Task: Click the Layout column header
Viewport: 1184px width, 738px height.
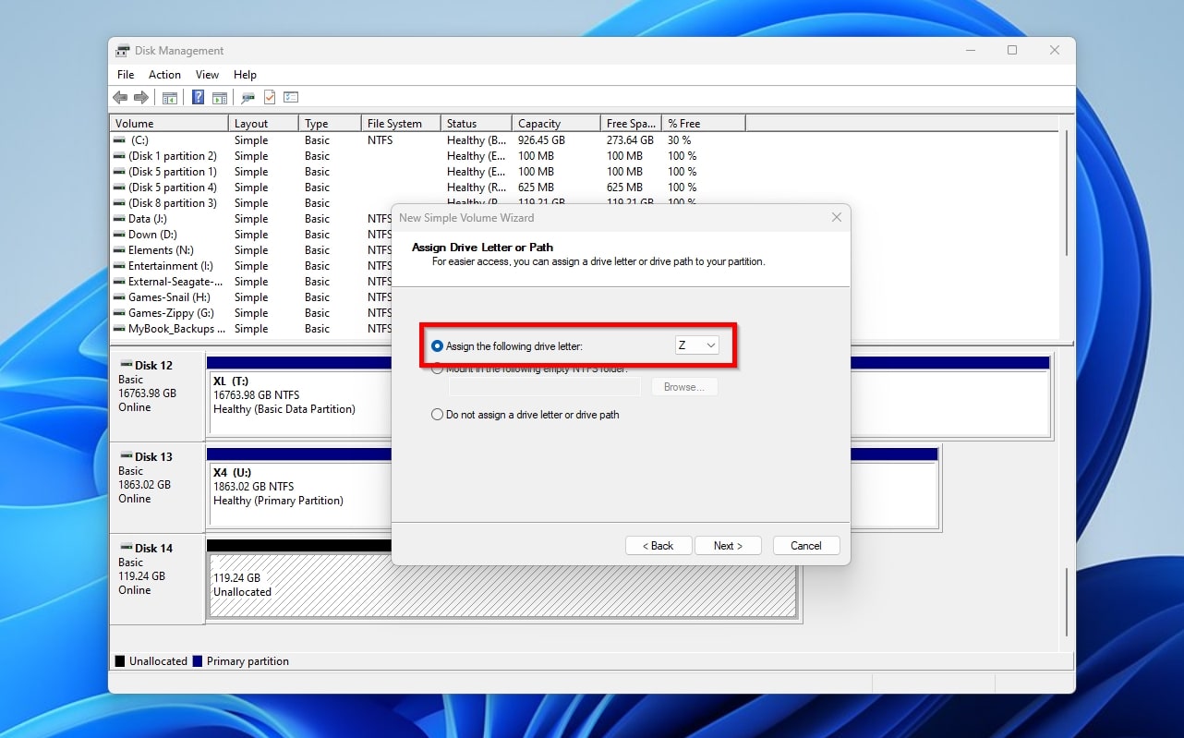Action: coord(263,123)
